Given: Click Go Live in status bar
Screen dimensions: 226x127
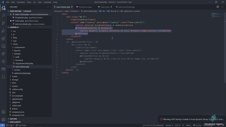Looking at the screenshot, I should tap(197, 125).
